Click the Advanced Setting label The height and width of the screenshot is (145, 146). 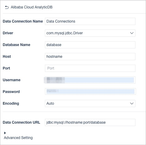[x=18, y=138]
